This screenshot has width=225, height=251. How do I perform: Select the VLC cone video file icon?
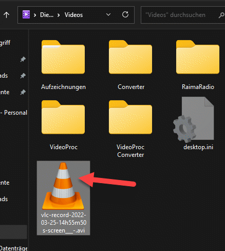pos(63,186)
